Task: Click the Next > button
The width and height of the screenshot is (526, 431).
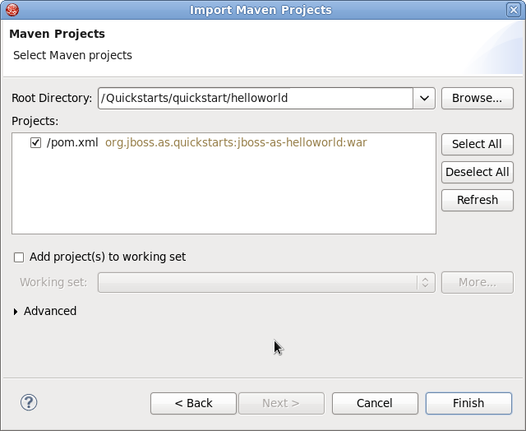Action: (x=281, y=403)
